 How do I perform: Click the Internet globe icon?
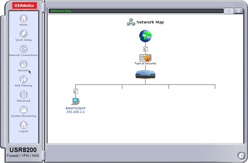click(145, 36)
